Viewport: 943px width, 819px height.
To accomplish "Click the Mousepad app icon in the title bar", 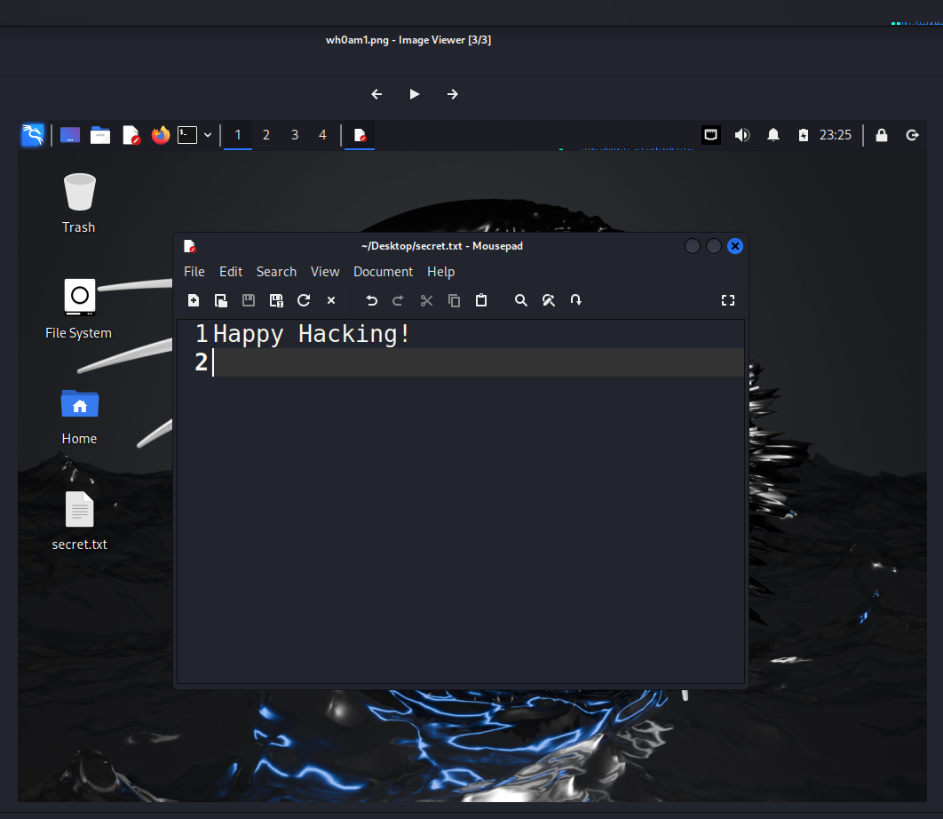I will point(190,246).
